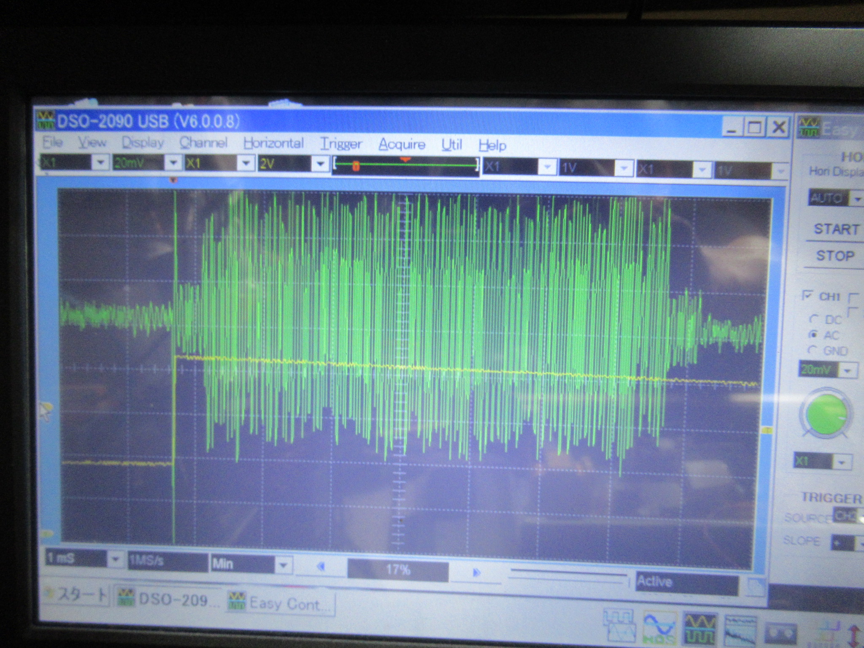
Task: Open the Acquire menu
Action: [402, 145]
